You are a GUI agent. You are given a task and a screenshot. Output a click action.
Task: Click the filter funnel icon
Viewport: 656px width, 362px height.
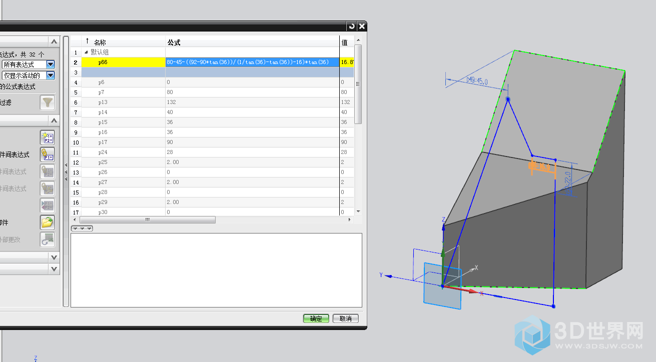click(48, 102)
